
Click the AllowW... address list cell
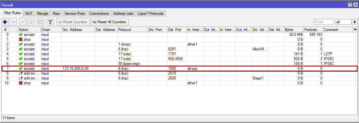(260, 49)
